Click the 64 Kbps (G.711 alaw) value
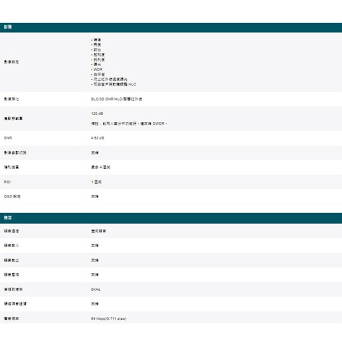 (x=109, y=318)
